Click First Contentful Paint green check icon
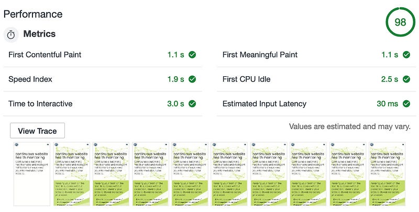The image size is (419, 212). coord(192,55)
